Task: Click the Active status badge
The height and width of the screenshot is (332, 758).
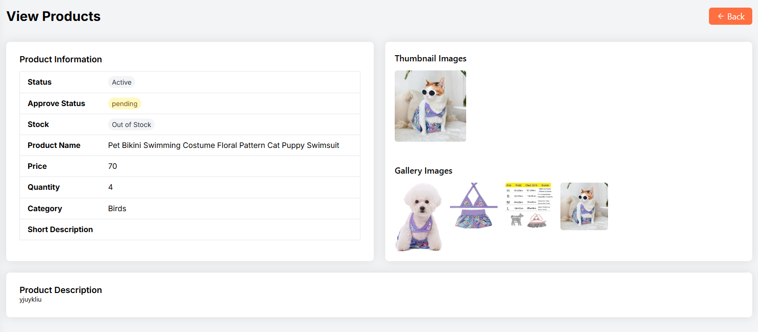Action: pos(121,82)
